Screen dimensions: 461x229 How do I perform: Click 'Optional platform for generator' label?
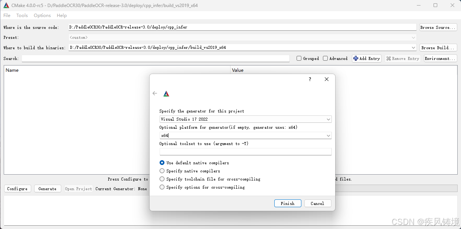(x=228, y=127)
